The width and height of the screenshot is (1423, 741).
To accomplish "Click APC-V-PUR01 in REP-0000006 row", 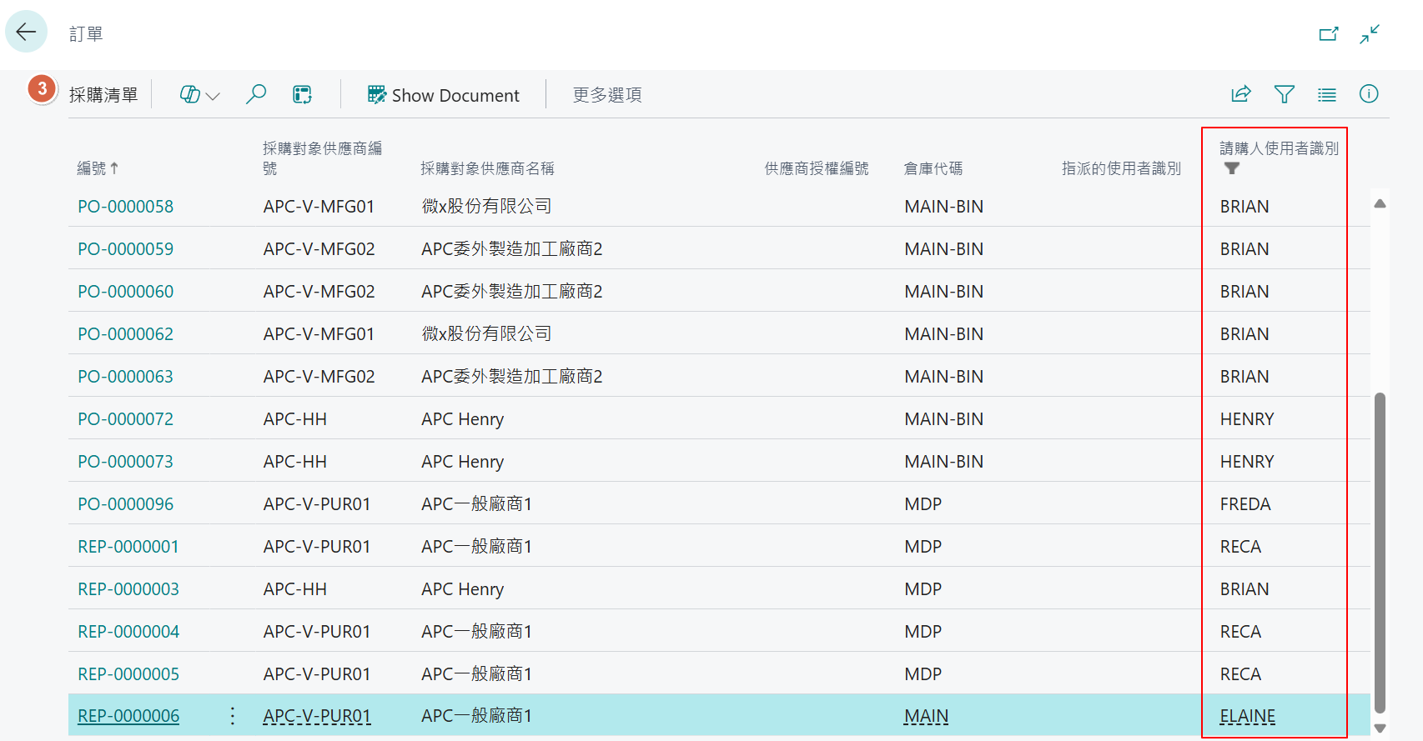I will [317, 716].
